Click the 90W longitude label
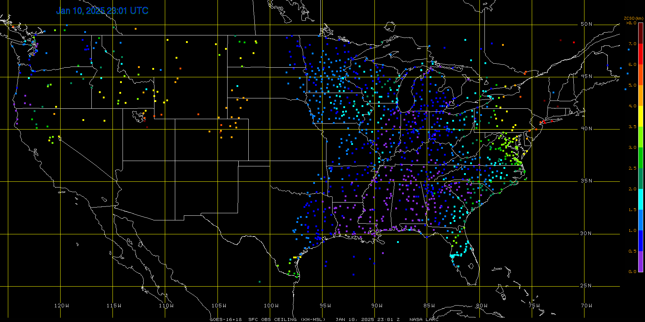Viewport: 645px width, 322px height. [377, 306]
